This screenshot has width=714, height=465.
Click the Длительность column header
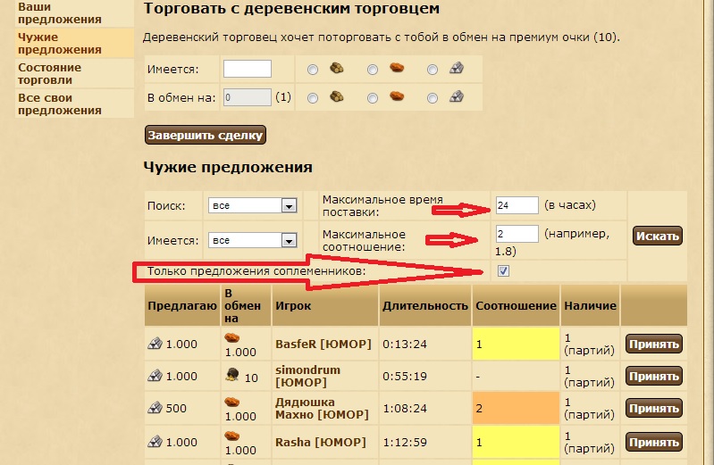click(424, 306)
